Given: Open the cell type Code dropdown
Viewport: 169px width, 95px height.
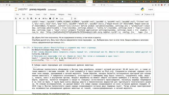Looking at the screenshot, I should pyautogui.click(x=66, y=19).
